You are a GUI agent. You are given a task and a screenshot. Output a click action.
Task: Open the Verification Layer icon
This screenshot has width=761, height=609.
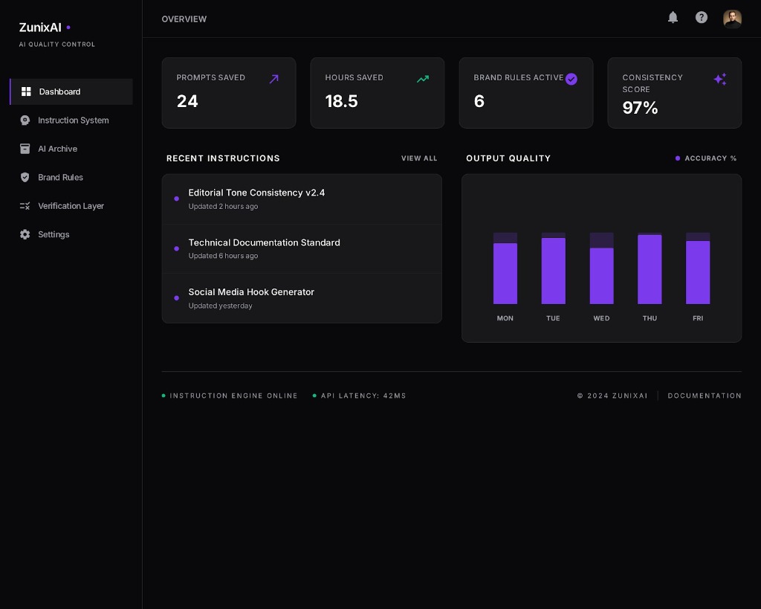tap(25, 206)
